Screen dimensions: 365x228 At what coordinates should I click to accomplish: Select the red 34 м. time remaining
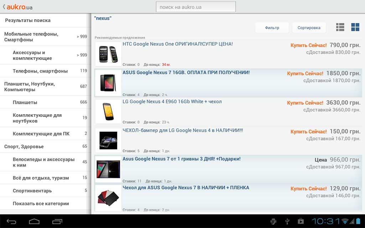pyautogui.click(x=166, y=65)
